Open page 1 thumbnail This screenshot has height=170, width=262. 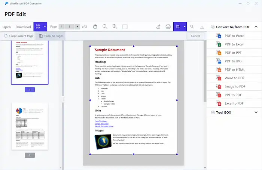click(x=30, y=62)
